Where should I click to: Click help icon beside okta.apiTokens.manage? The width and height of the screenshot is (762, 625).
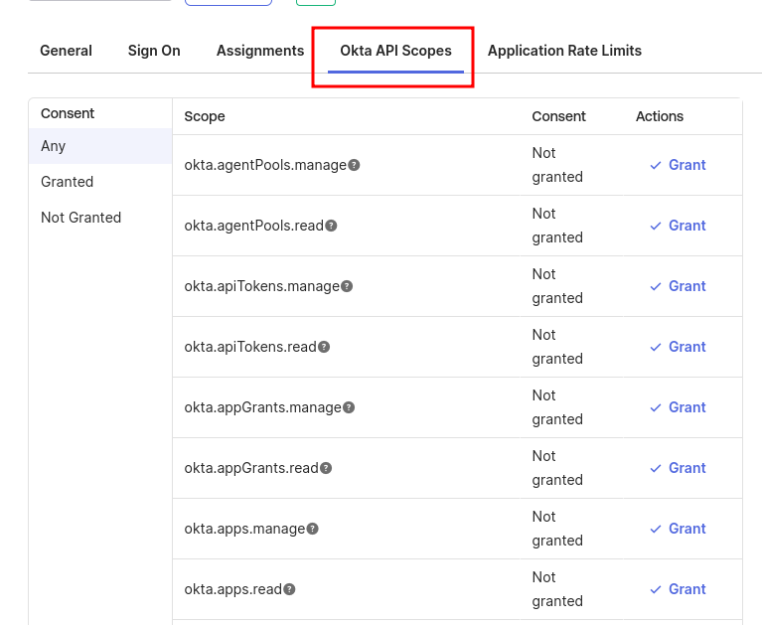347,286
